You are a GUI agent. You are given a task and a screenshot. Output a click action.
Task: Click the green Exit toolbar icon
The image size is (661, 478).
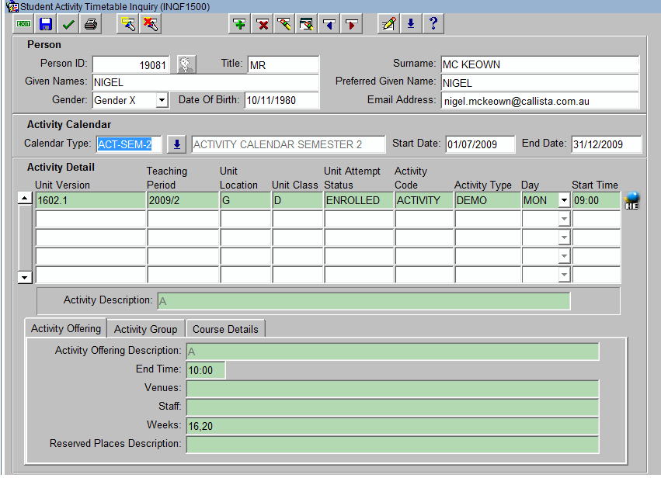tap(23, 24)
